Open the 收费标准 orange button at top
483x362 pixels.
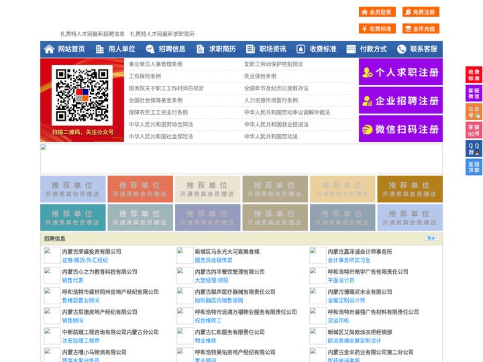click(x=377, y=29)
